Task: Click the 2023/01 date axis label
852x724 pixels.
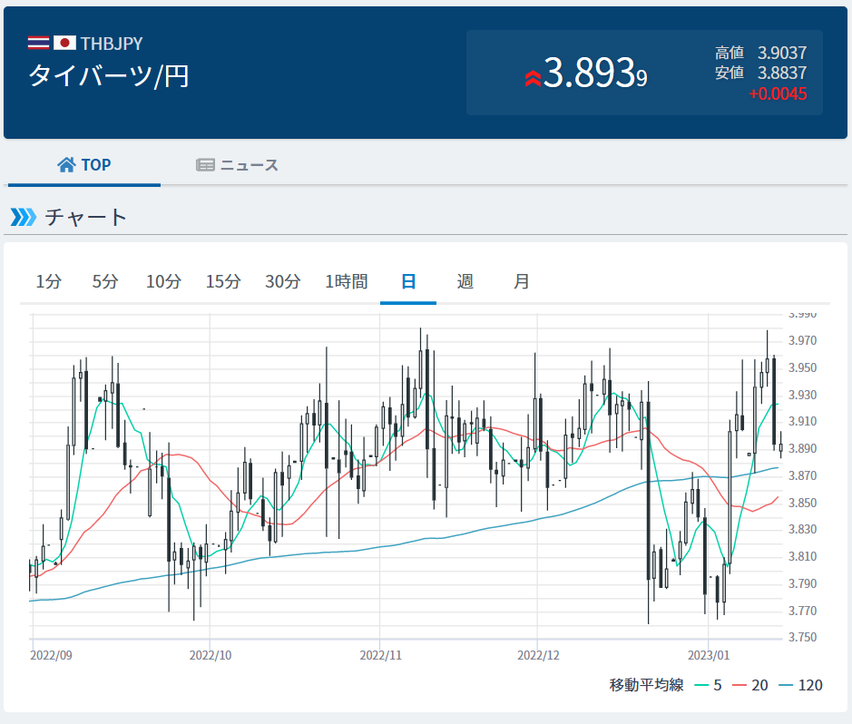Action: coord(709,656)
